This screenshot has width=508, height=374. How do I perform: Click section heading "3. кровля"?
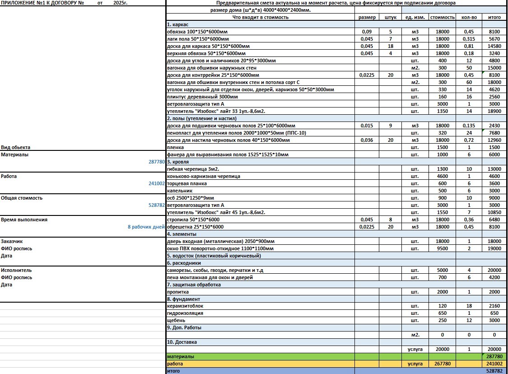click(261, 162)
